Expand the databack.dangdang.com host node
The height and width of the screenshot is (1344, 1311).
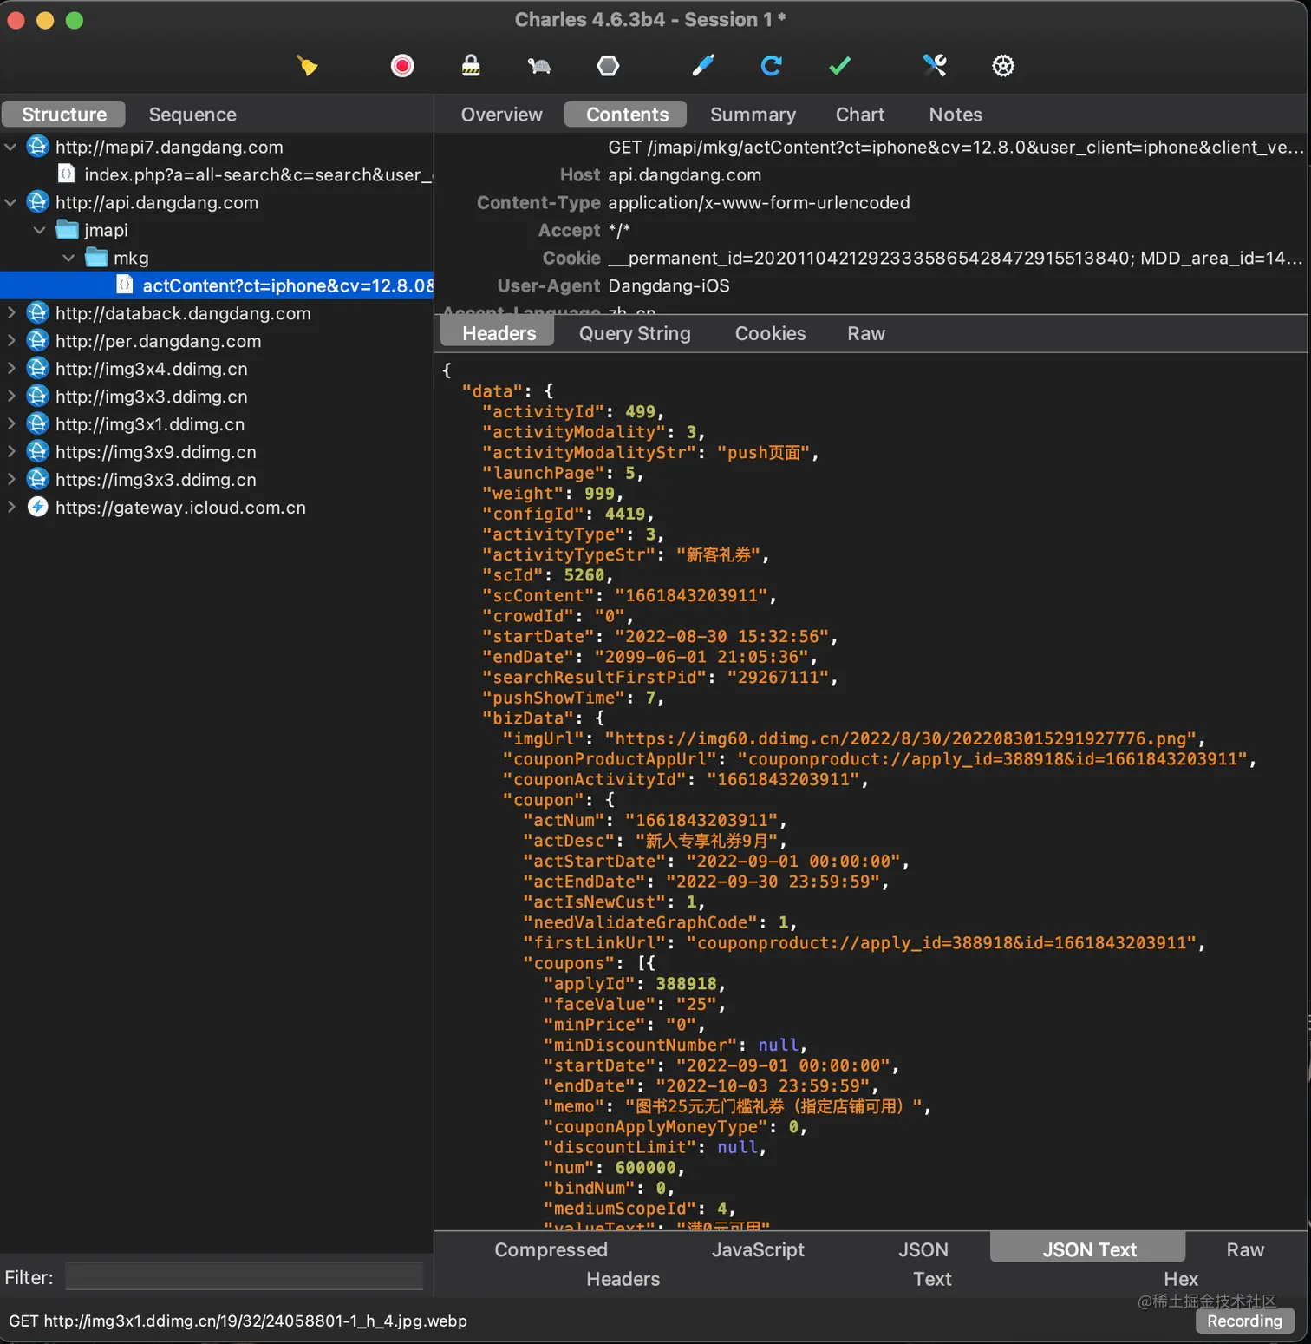(10, 313)
